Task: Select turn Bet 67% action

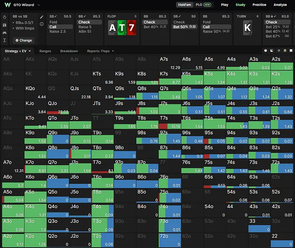Action: point(277,36)
